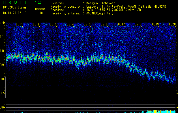Click the meteor count value 18

(41, 13)
